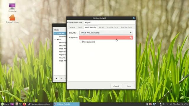The image size is (189, 106).
Task: Select the Semanga Wi-Fi connection row
Action: click(60, 42)
